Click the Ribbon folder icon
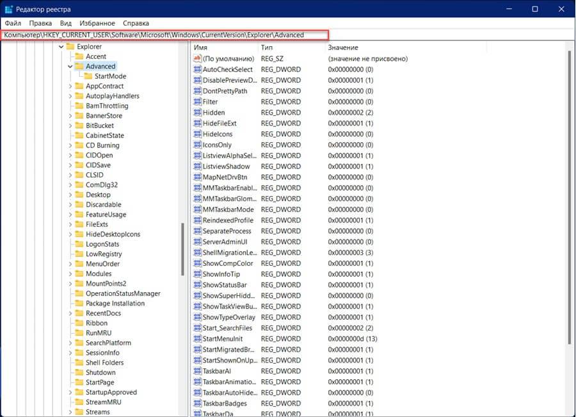576x417 pixels. click(79, 323)
